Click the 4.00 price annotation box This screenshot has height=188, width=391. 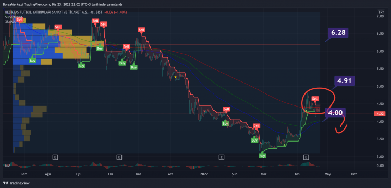(x=335, y=113)
